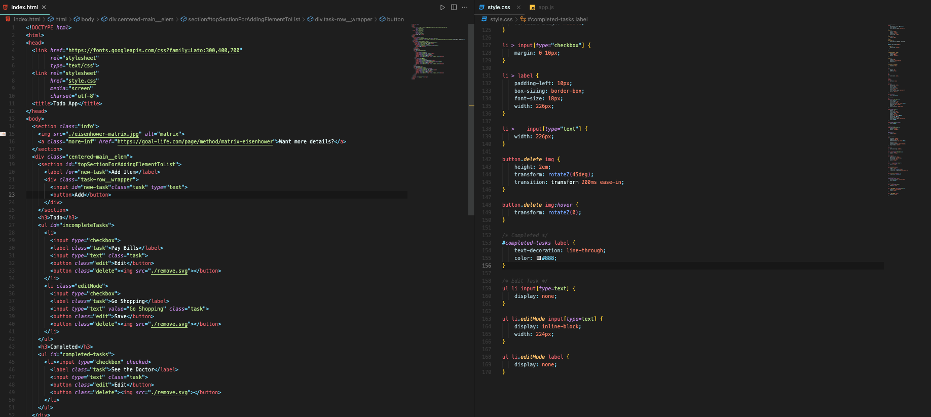Click the <h3>Completed</h3> line
931x417 pixels.
(65, 347)
